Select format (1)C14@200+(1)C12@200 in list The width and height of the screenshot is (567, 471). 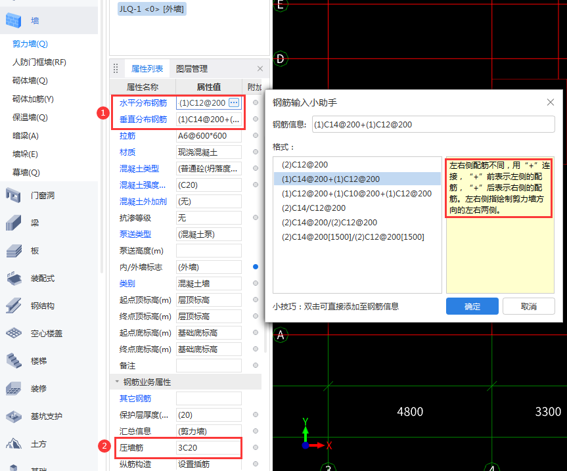point(357,179)
